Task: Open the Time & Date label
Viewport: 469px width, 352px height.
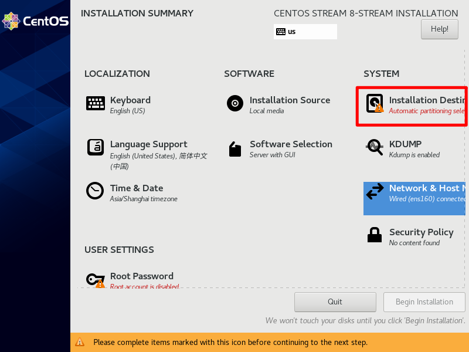Action: coord(137,188)
